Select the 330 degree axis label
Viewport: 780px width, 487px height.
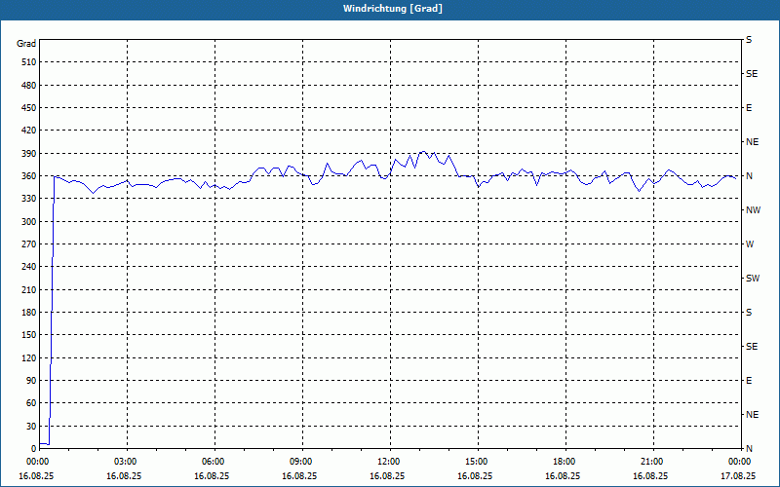pos(29,199)
